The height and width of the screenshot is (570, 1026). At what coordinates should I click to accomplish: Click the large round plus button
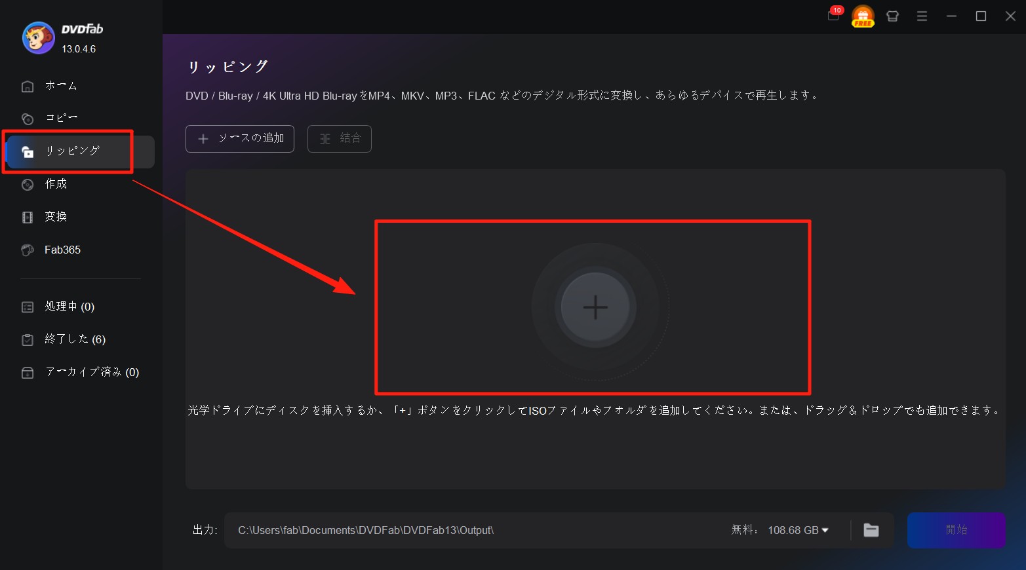coord(595,307)
